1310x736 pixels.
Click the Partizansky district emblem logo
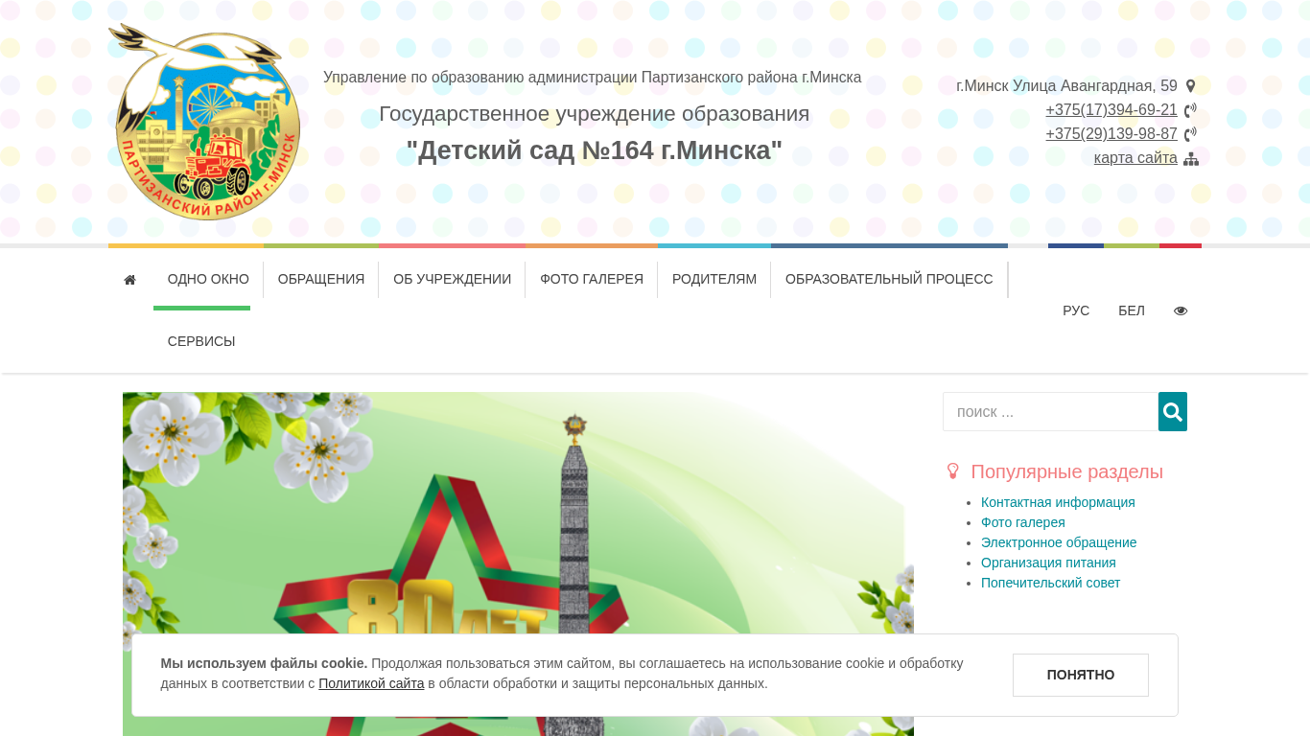pos(204,123)
